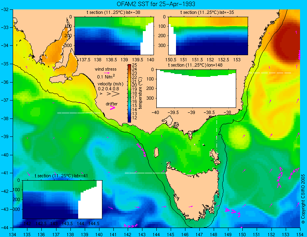Image resolution: width=307 pixels, height=237 pixels.
Task: Click the magenta drifter arrowhead in the legend
Action: (113, 107)
